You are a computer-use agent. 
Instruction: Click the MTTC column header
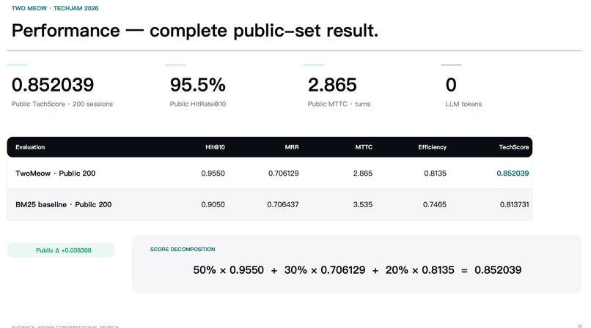(364, 147)
